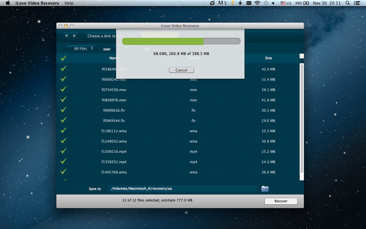Viewport: 366px width, 229px height.
Task: Toggle the select-all checkmark in the header
Action: (x=64, y=58)
